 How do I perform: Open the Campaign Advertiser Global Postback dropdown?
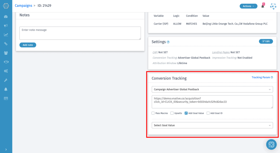coord(212,89)
